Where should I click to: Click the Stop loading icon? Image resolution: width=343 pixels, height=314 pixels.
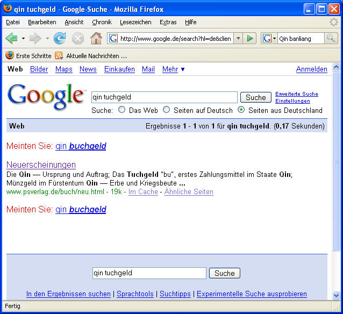tap(78, 39)
